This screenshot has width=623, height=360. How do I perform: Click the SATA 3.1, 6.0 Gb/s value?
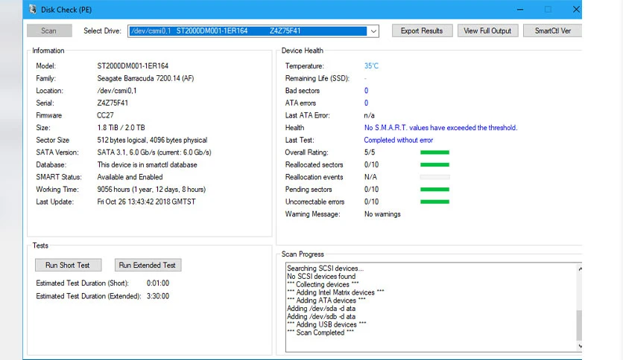click(154, 152)
